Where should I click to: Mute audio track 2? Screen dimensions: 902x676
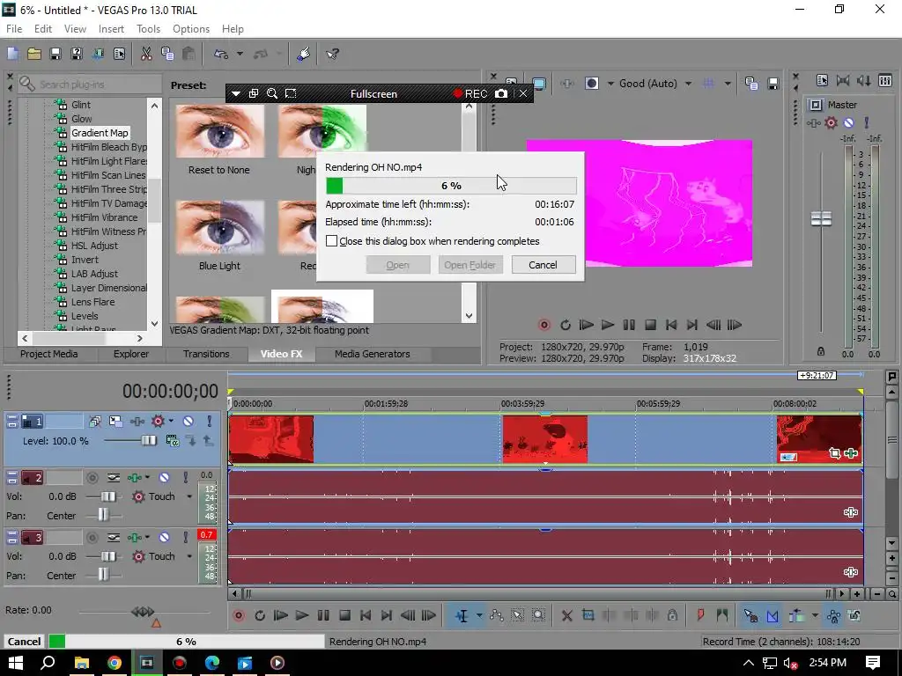pos(164,478)
